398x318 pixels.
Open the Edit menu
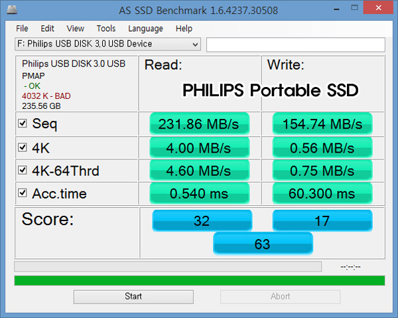(48, 29)
